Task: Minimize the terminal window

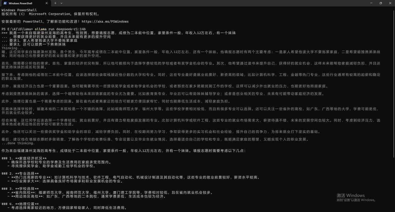Action: 371,3
